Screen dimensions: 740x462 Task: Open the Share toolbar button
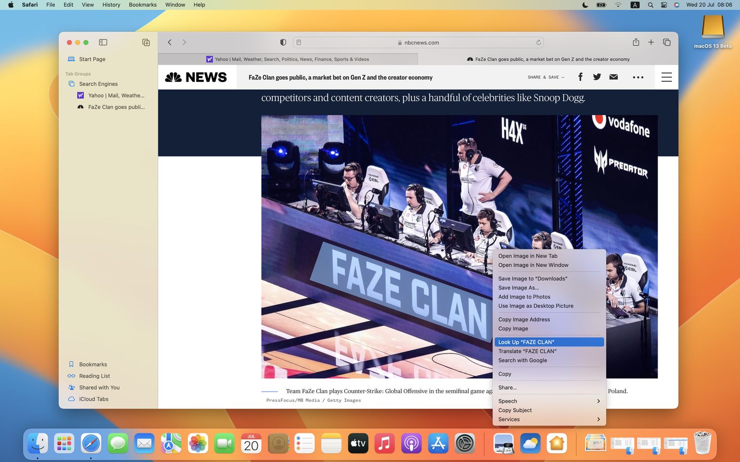[636, 42]
